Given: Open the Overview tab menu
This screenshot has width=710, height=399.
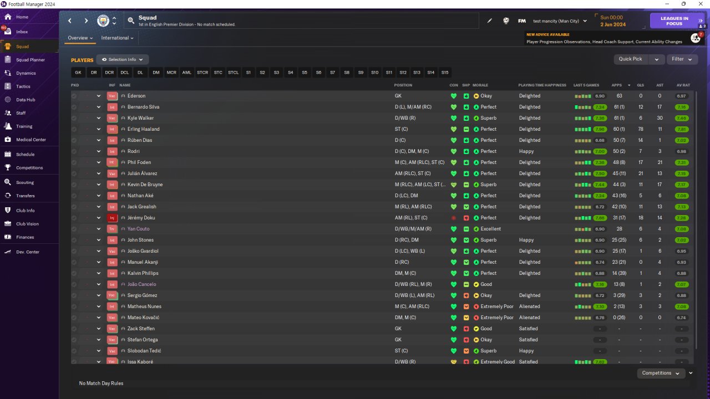Looking at the screenshot, I should tap(80, 38).
